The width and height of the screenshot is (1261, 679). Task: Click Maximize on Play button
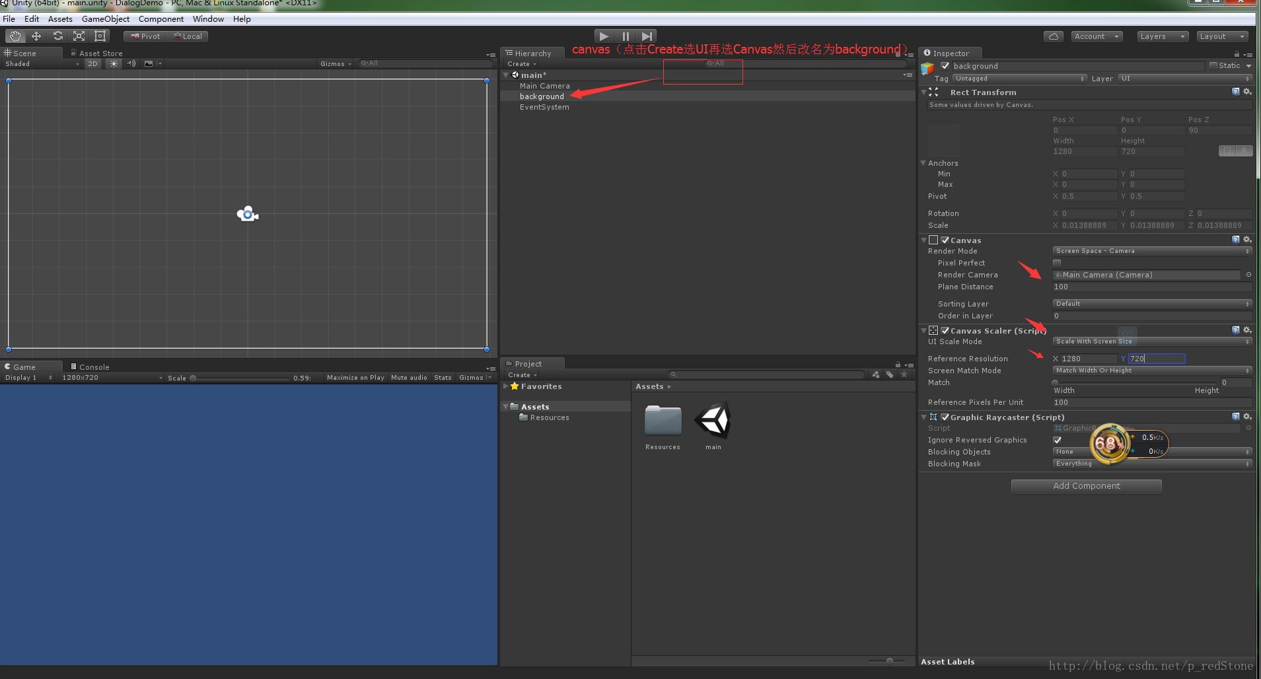(x=355, y=378)
